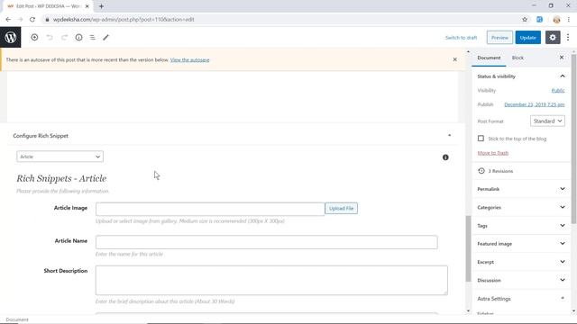This screenshot has width=577, height=324.
Task: Collapse the Astra Settings panel
Action: point(563,298)
